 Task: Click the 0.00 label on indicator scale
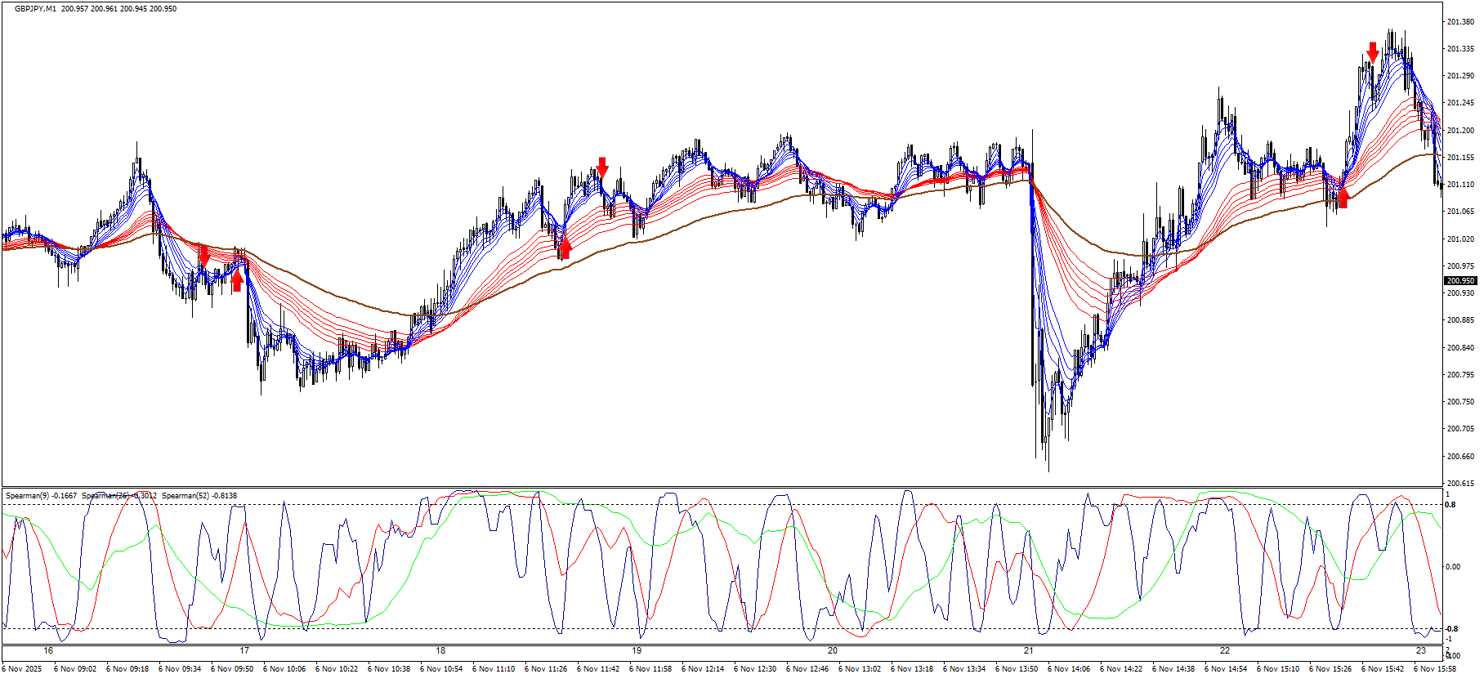coord(1453,567)
